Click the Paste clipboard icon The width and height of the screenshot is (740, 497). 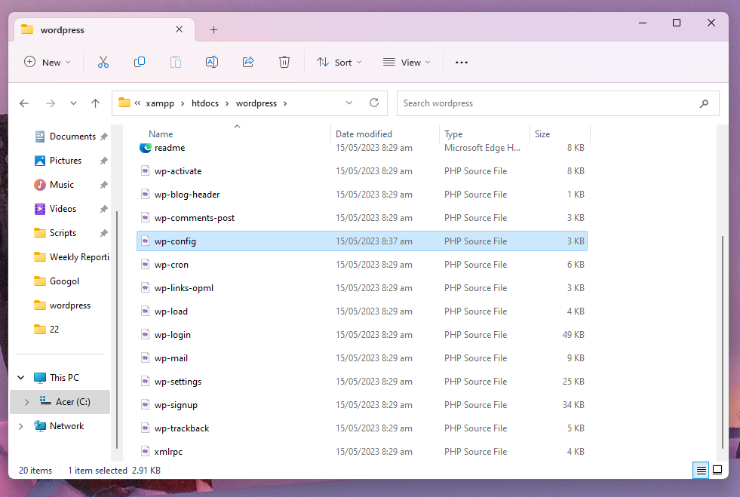[x=176, y=63]
